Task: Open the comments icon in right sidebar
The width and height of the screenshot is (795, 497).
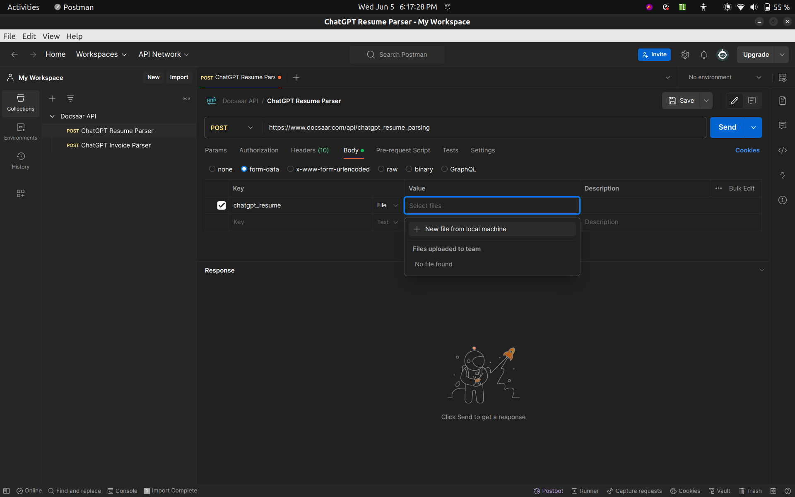Action: [x=783, y=125]
